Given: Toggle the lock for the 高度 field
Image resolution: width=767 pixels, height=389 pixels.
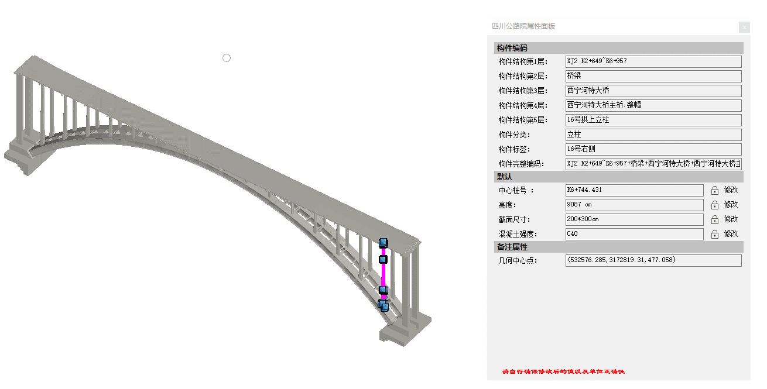Looking at the screenshot, I should [715, 204].
